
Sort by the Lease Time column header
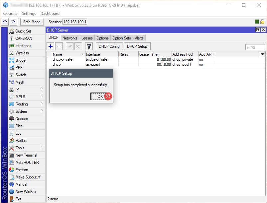click(155, 54)
